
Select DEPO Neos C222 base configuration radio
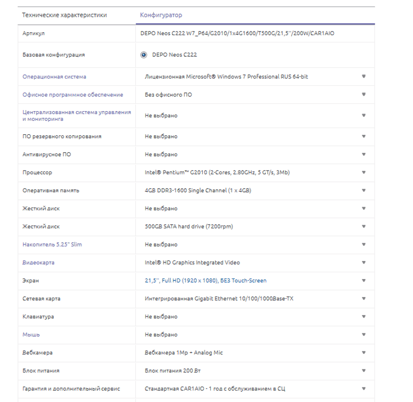click(x=144, y=55)
